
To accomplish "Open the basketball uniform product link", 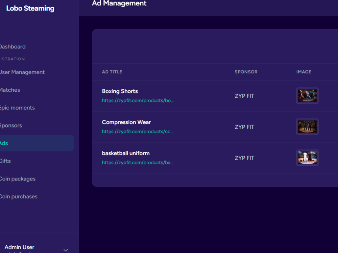I will point(138,163).
